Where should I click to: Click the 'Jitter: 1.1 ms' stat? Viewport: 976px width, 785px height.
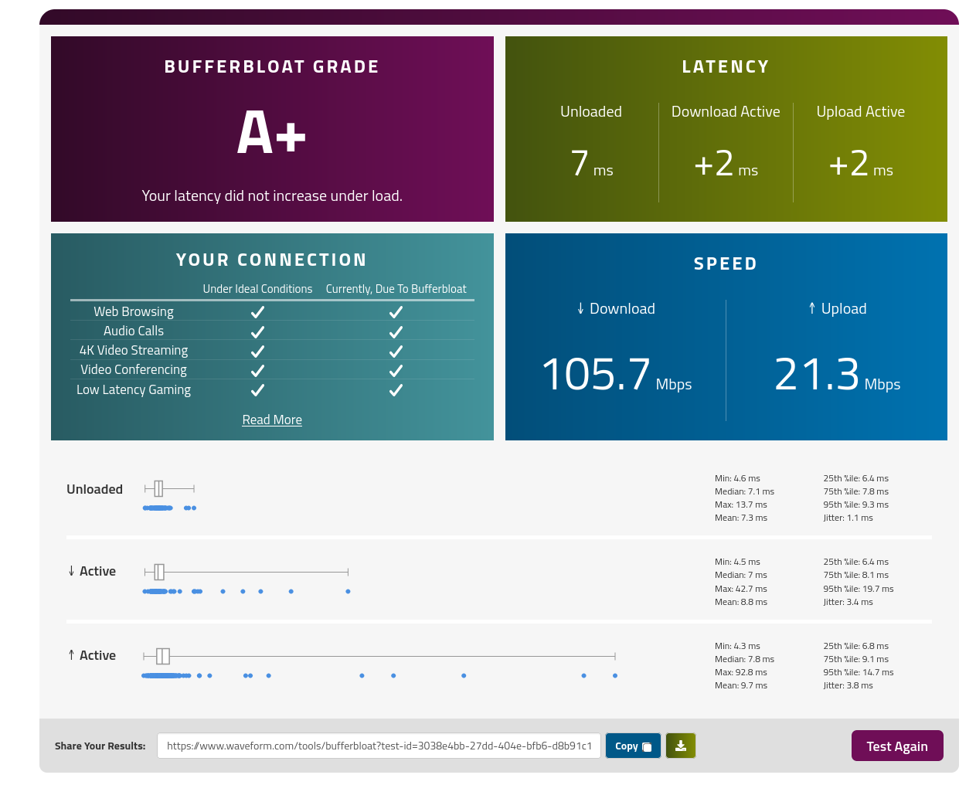pos(848,518)
